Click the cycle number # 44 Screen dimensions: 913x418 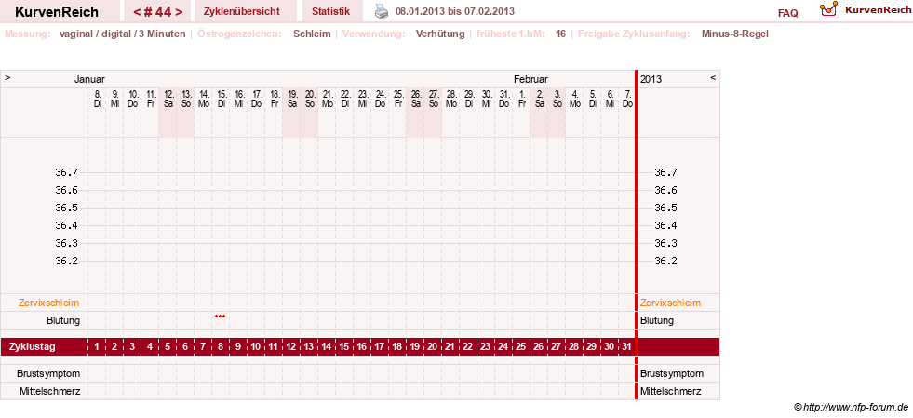pyautogui.click(x=158, y=12)
